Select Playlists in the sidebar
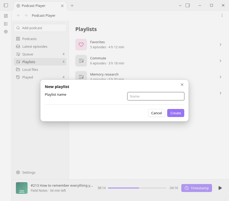This screenshot has height=201, width=229. point(40,62)
